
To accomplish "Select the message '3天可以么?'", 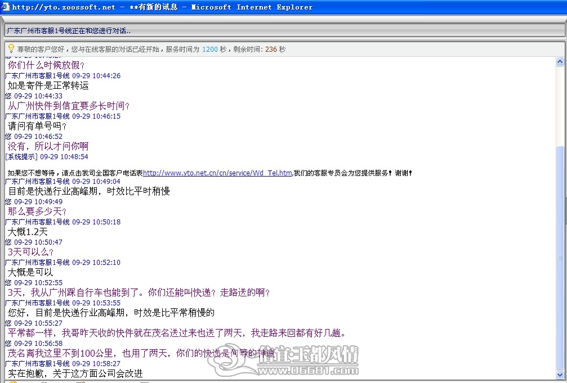I will [x=31, y=252].
